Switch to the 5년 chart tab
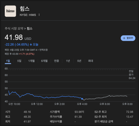139x126 pixels. tap(79, 61)
